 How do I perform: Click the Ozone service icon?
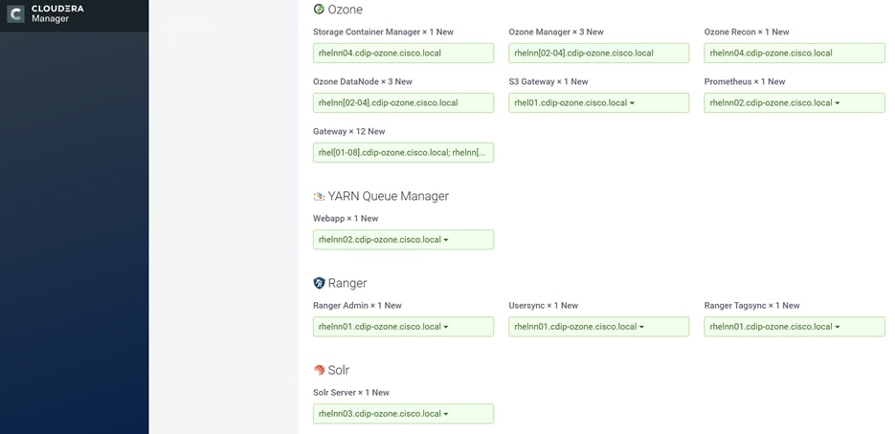tap(319, 10)
